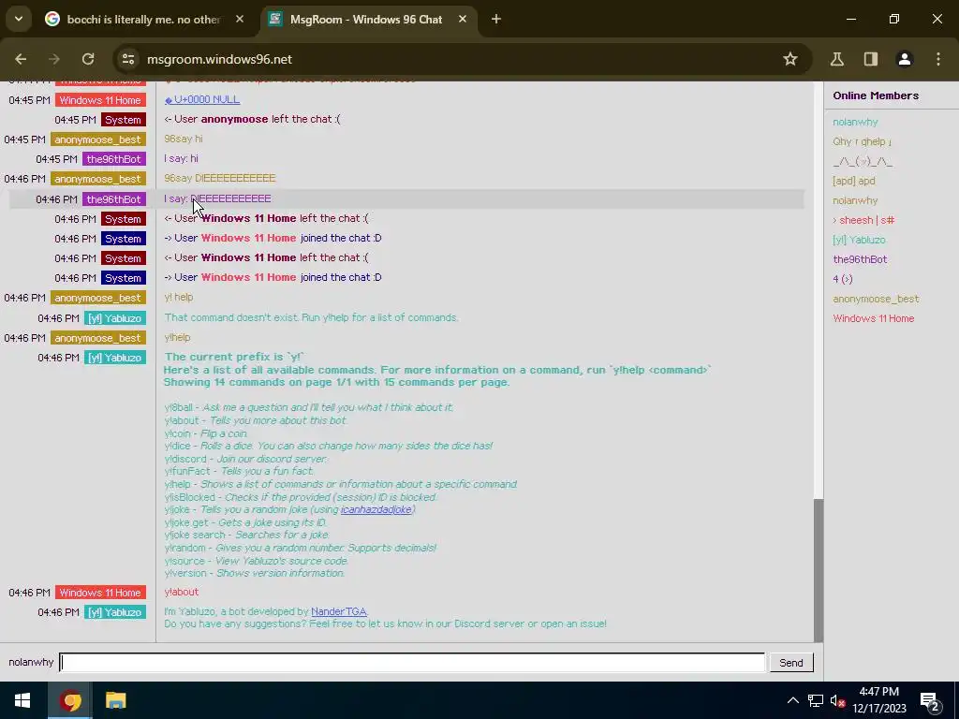This screenshot has height=719, width=959.
Task: Show hidden system tray icons
Action: click(x=792, y=700)
